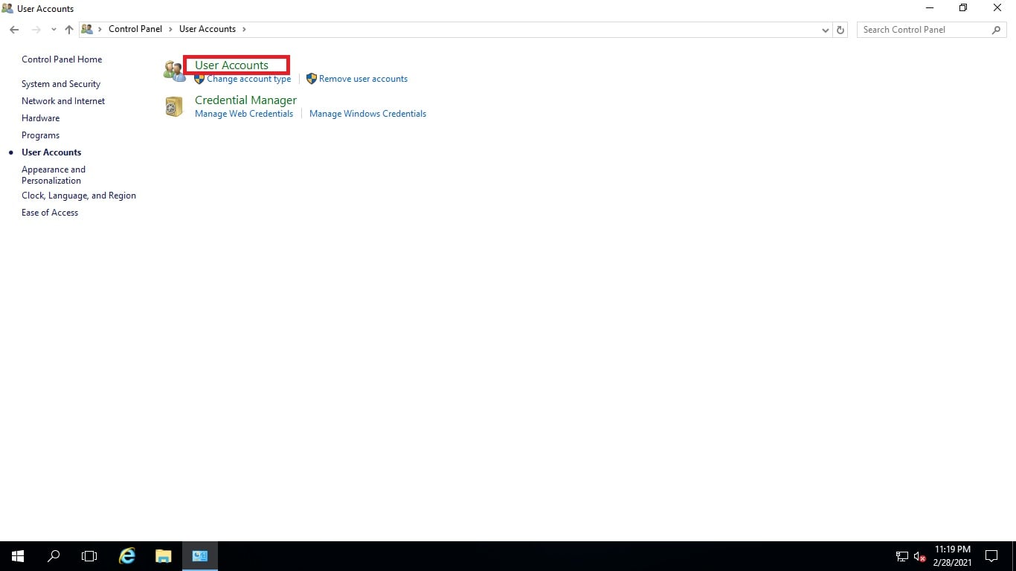1016x571 pixels.
Task: Open Change account type
Action: coord(248,79)
